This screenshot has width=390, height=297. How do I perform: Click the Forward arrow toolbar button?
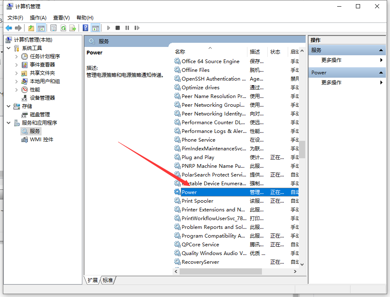click(x=18, y=28)
